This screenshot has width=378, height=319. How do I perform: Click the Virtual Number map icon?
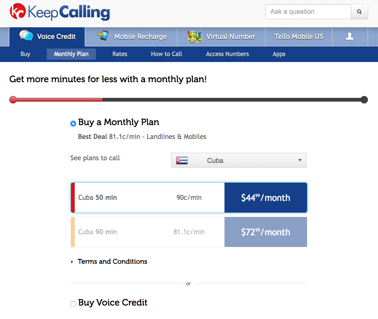(x=195, y=36)
